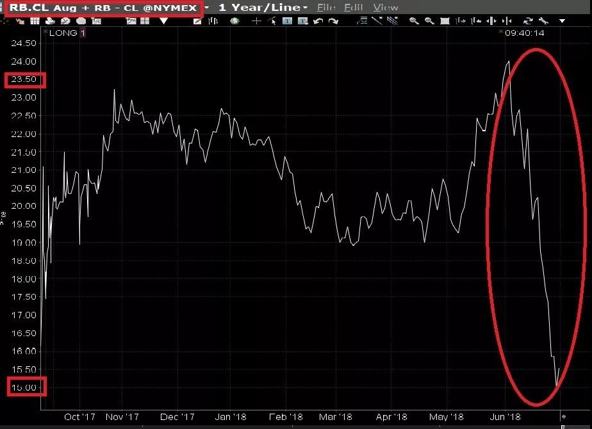Click the undo arrow icon
The image size is (592, 429).
318,20
